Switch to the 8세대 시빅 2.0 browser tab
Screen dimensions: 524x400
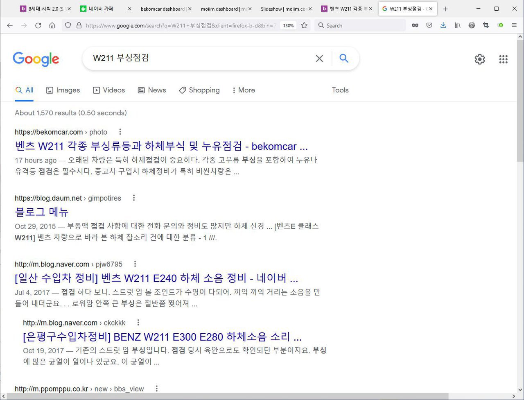point(45,9)
